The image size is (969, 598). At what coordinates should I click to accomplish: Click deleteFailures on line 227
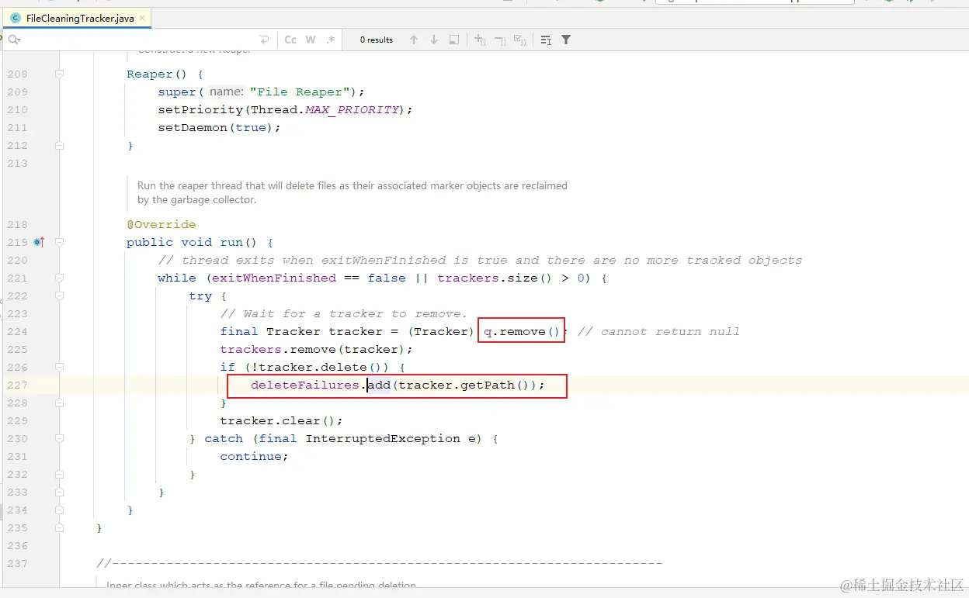point(304,385)
